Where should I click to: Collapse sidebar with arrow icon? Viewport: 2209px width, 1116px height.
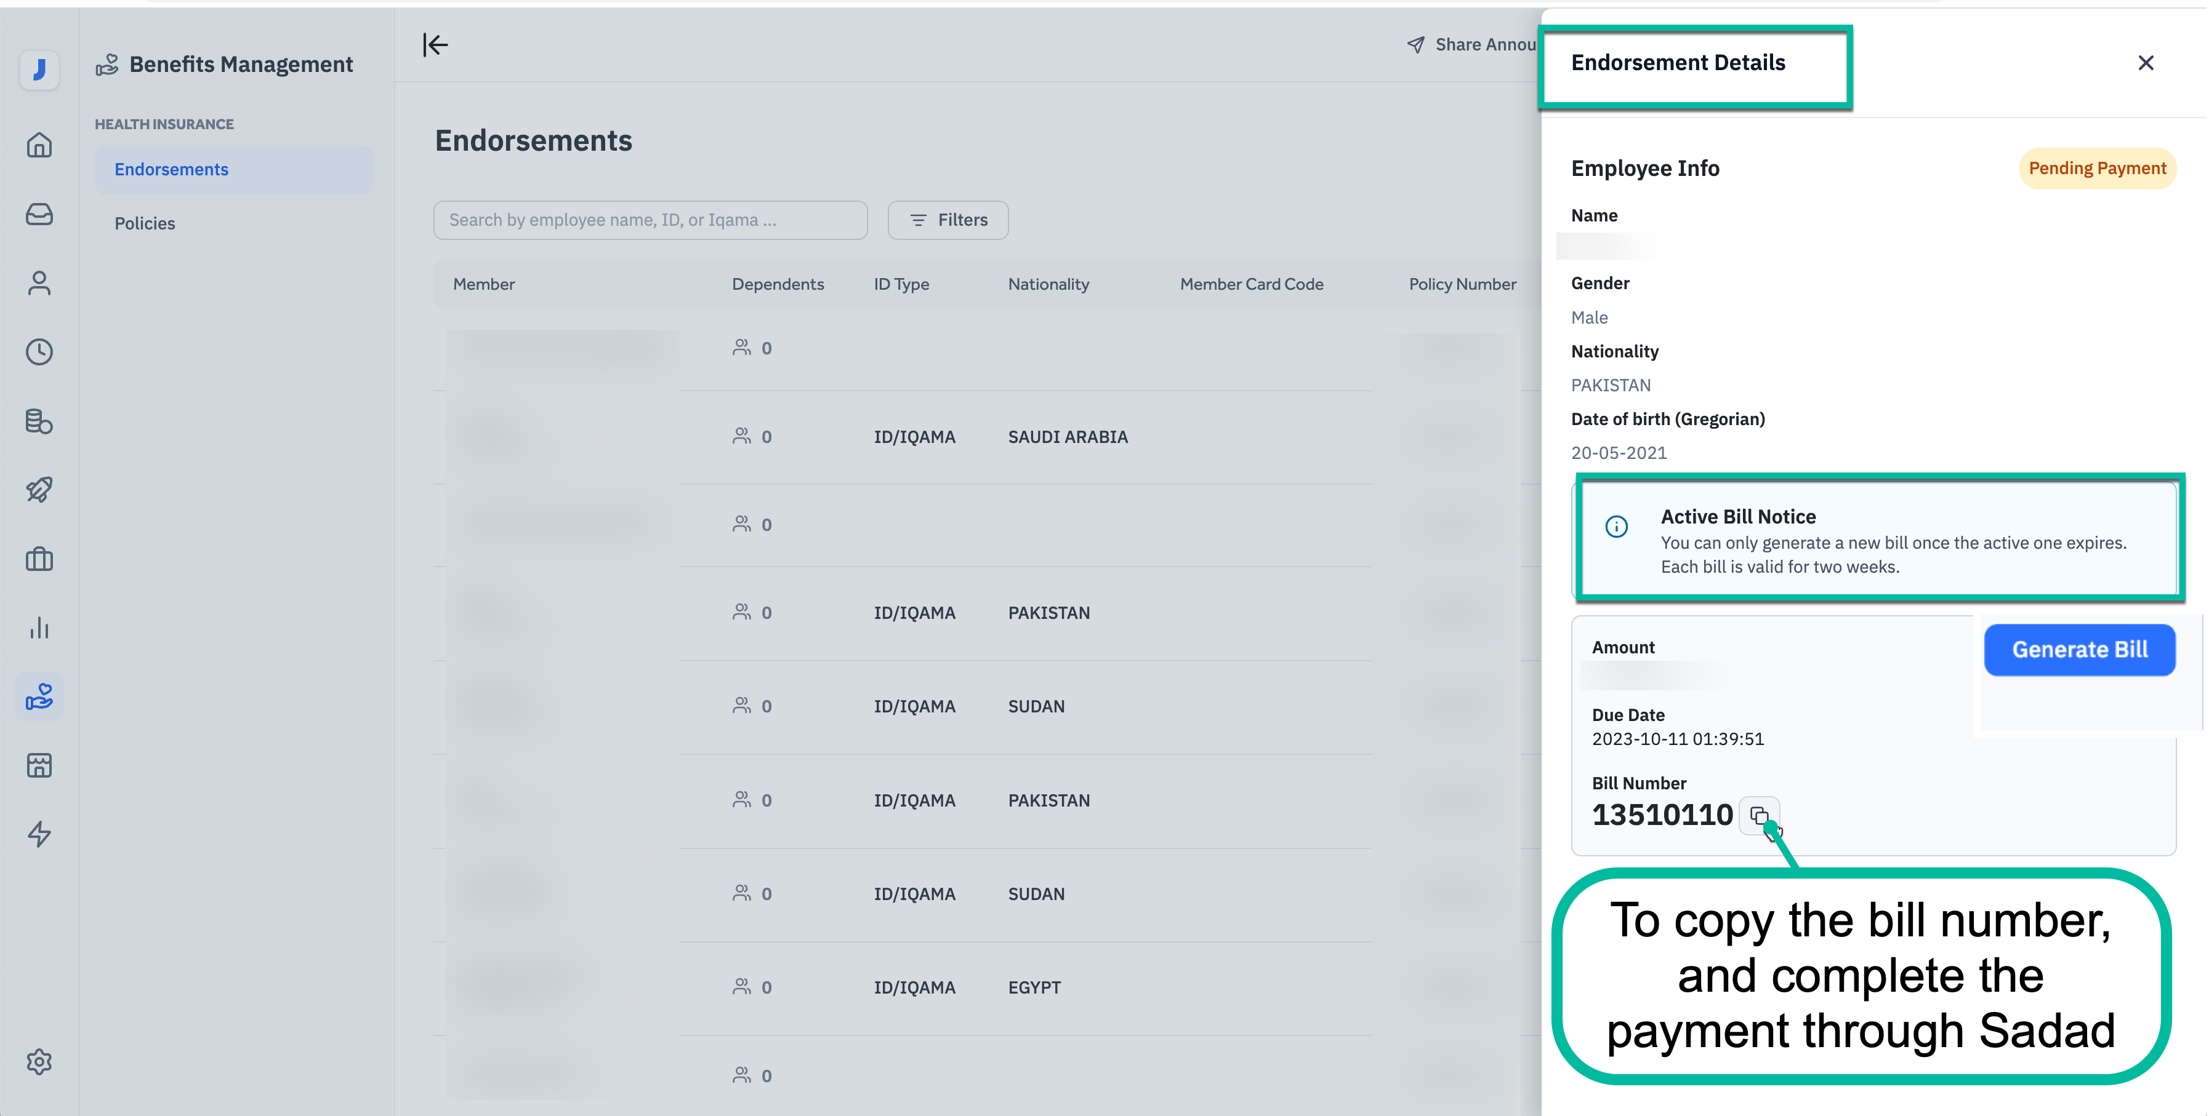point(435,44)
